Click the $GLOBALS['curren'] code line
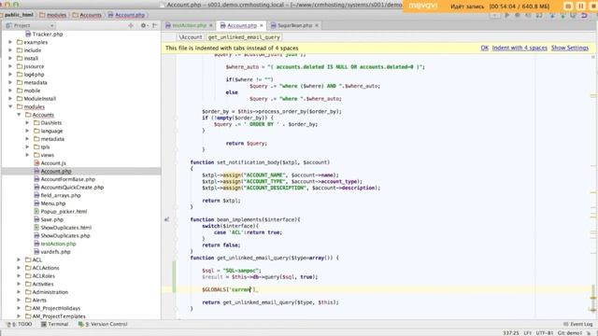598x336 pixels. click(230, 289)
